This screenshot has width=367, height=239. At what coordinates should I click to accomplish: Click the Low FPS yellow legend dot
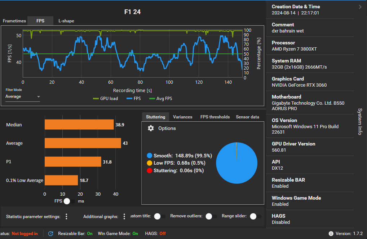(x=150, y=163)
